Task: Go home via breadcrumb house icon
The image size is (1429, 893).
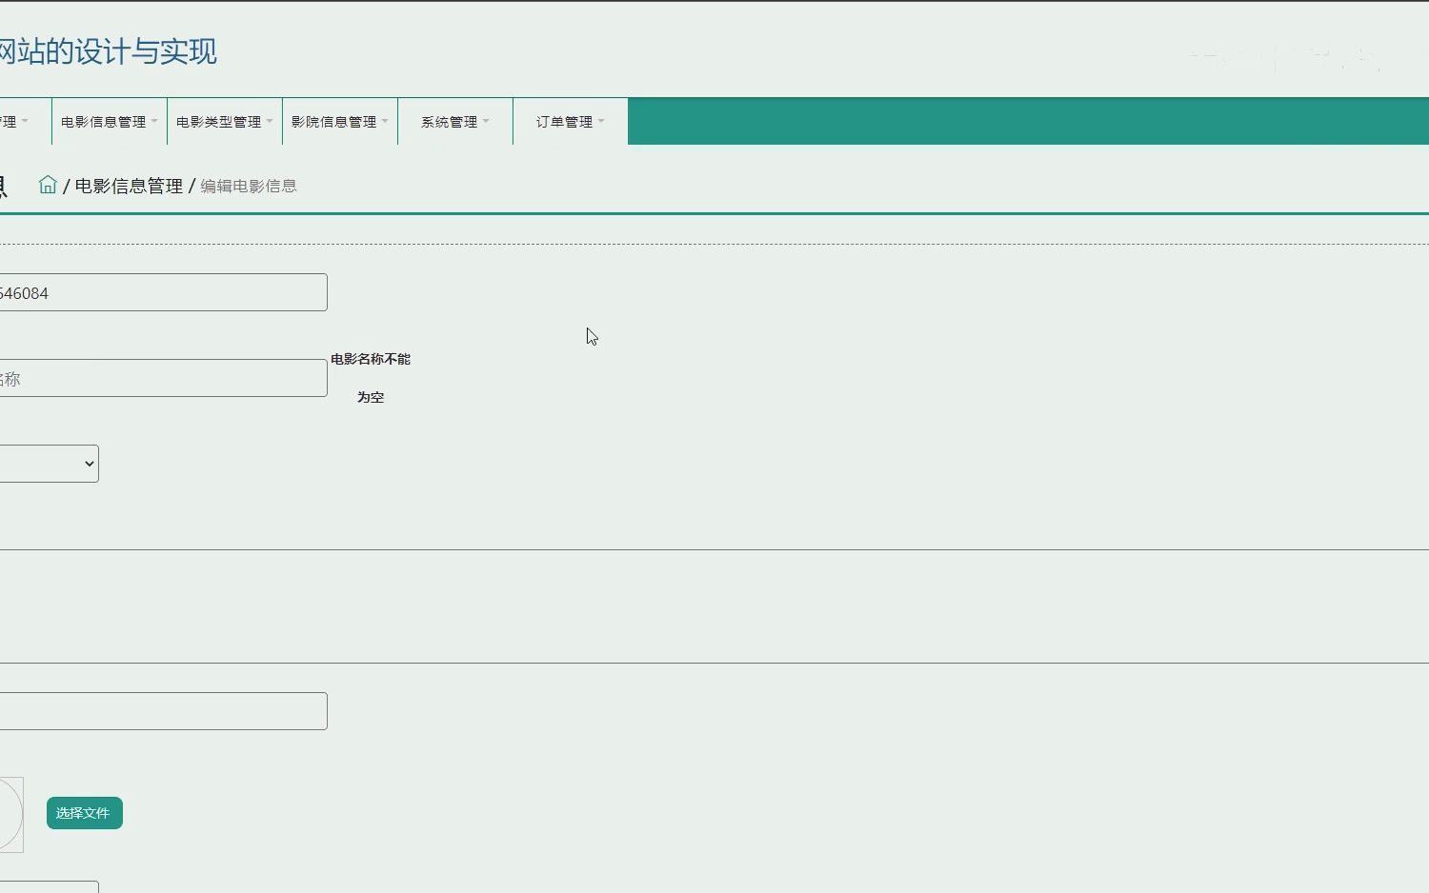Action: (x=48, y=185)
